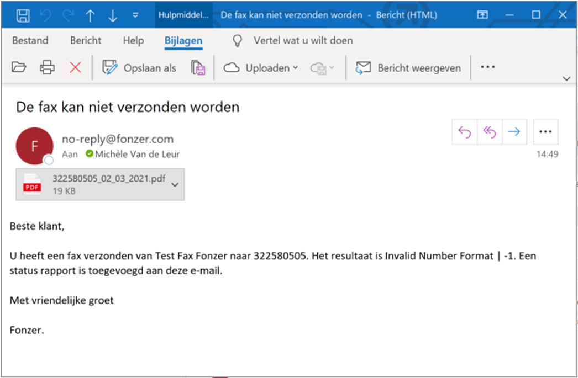This screenshot has height=378, width=578.
Task: Click the Forward arrow icon
Action: [514, 132]
